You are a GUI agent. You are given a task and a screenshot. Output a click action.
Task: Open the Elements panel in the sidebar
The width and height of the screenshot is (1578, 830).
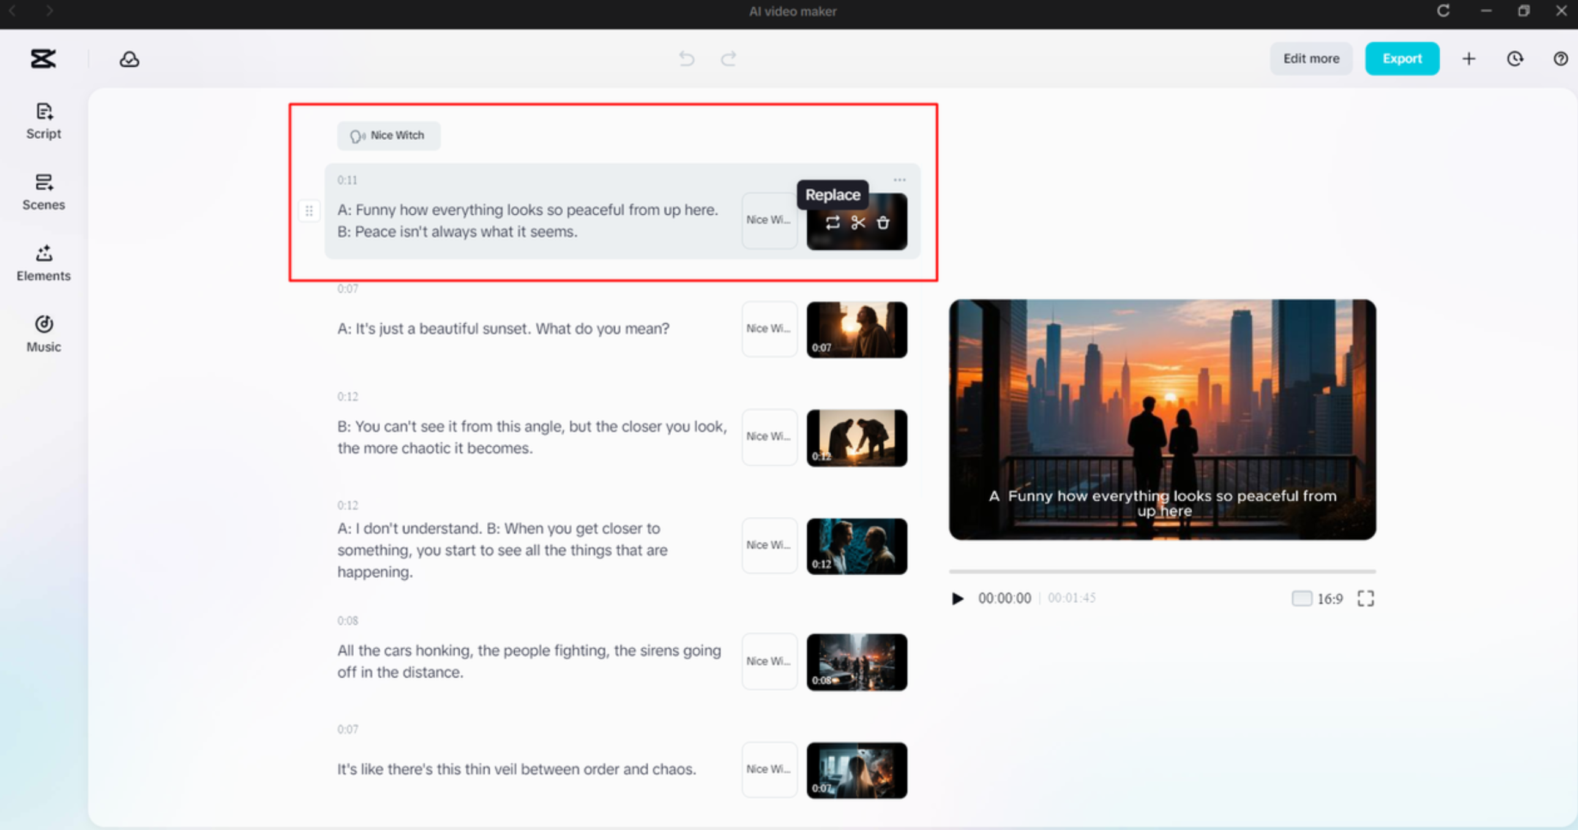[x=43, y=263]
